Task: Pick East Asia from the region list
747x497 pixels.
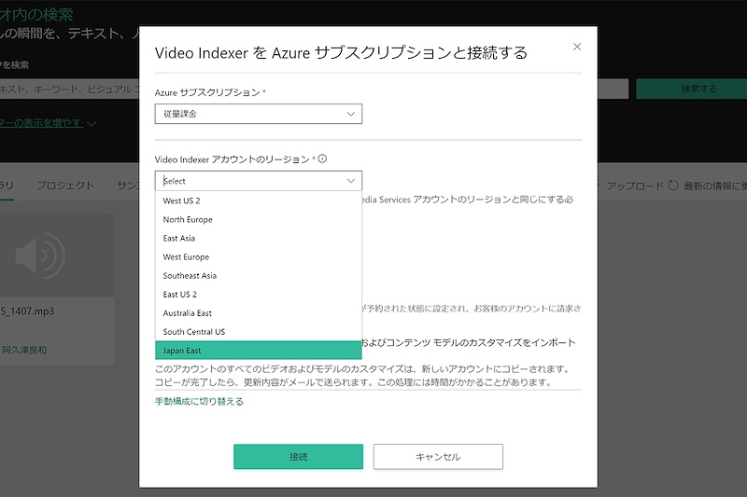Action: (x=259, y=239)
